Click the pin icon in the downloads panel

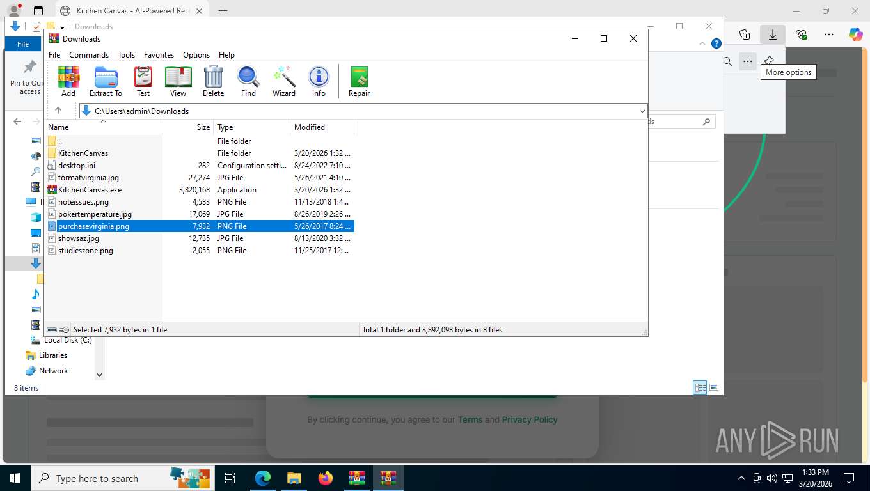point(769,61)
